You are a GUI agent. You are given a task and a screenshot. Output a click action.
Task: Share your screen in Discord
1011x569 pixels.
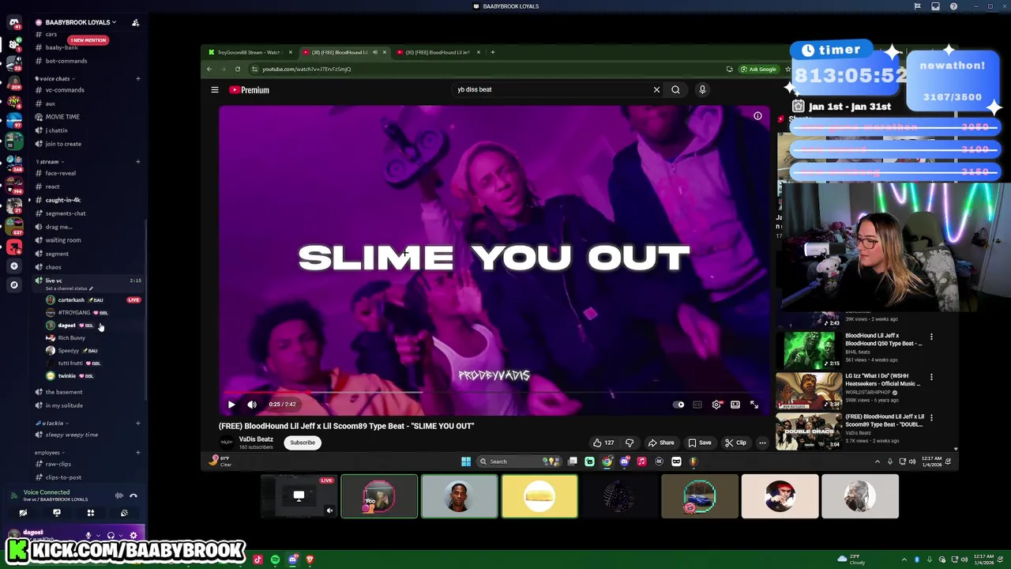57,513
